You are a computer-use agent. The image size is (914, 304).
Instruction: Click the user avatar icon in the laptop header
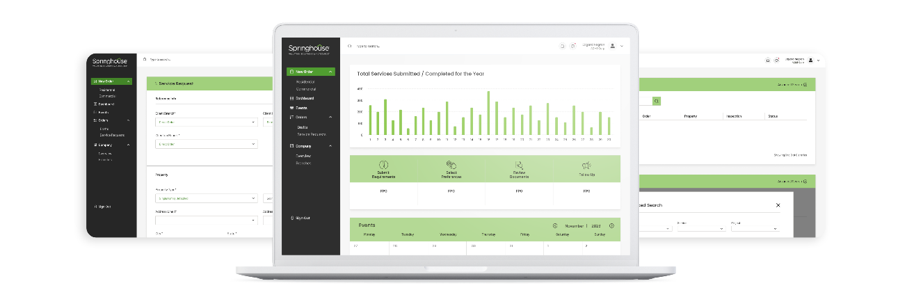point(612,46)
